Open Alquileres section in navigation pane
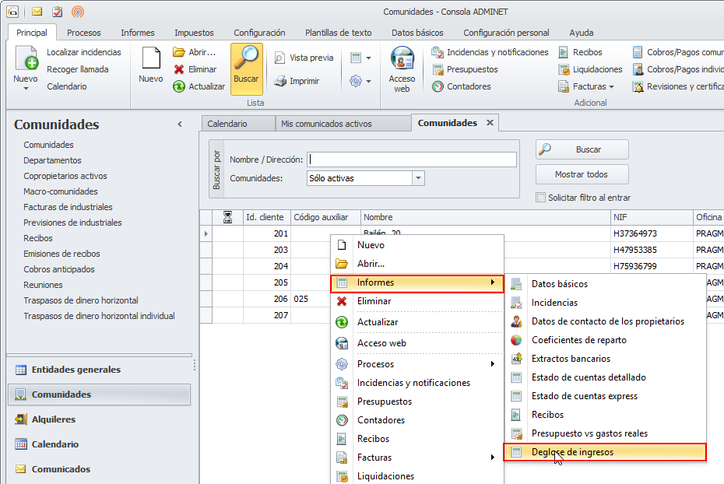The image size is (724, 484). (x=53, y=419)
